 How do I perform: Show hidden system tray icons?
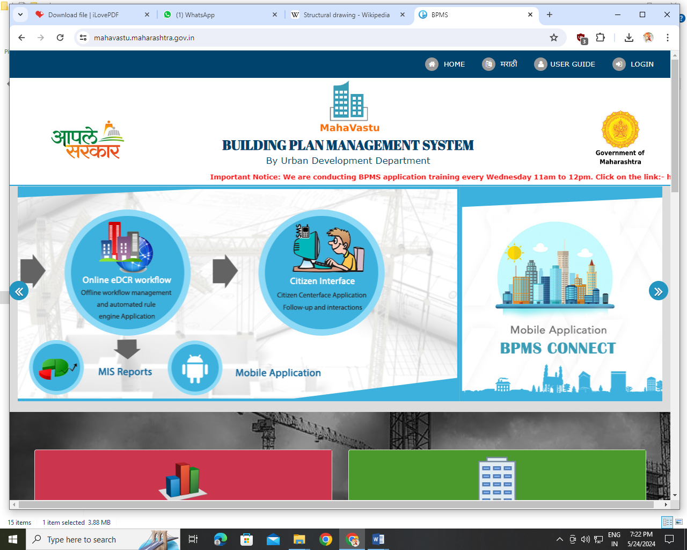[559, 539]
